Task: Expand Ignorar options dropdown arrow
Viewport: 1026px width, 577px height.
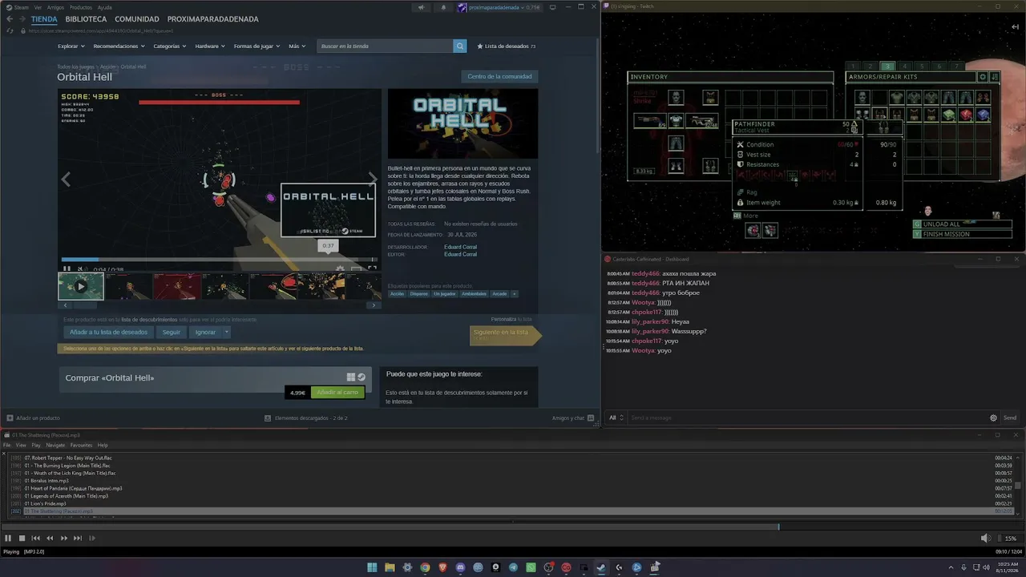Action: click(x=227, y=332)
